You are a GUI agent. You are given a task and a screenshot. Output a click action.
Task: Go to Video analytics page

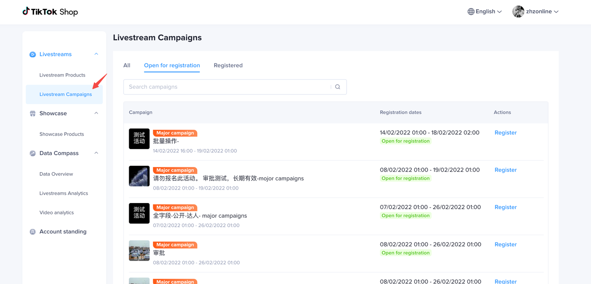pos(56,213)
